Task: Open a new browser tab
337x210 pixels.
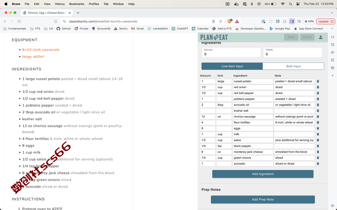Action: (78, 13)
